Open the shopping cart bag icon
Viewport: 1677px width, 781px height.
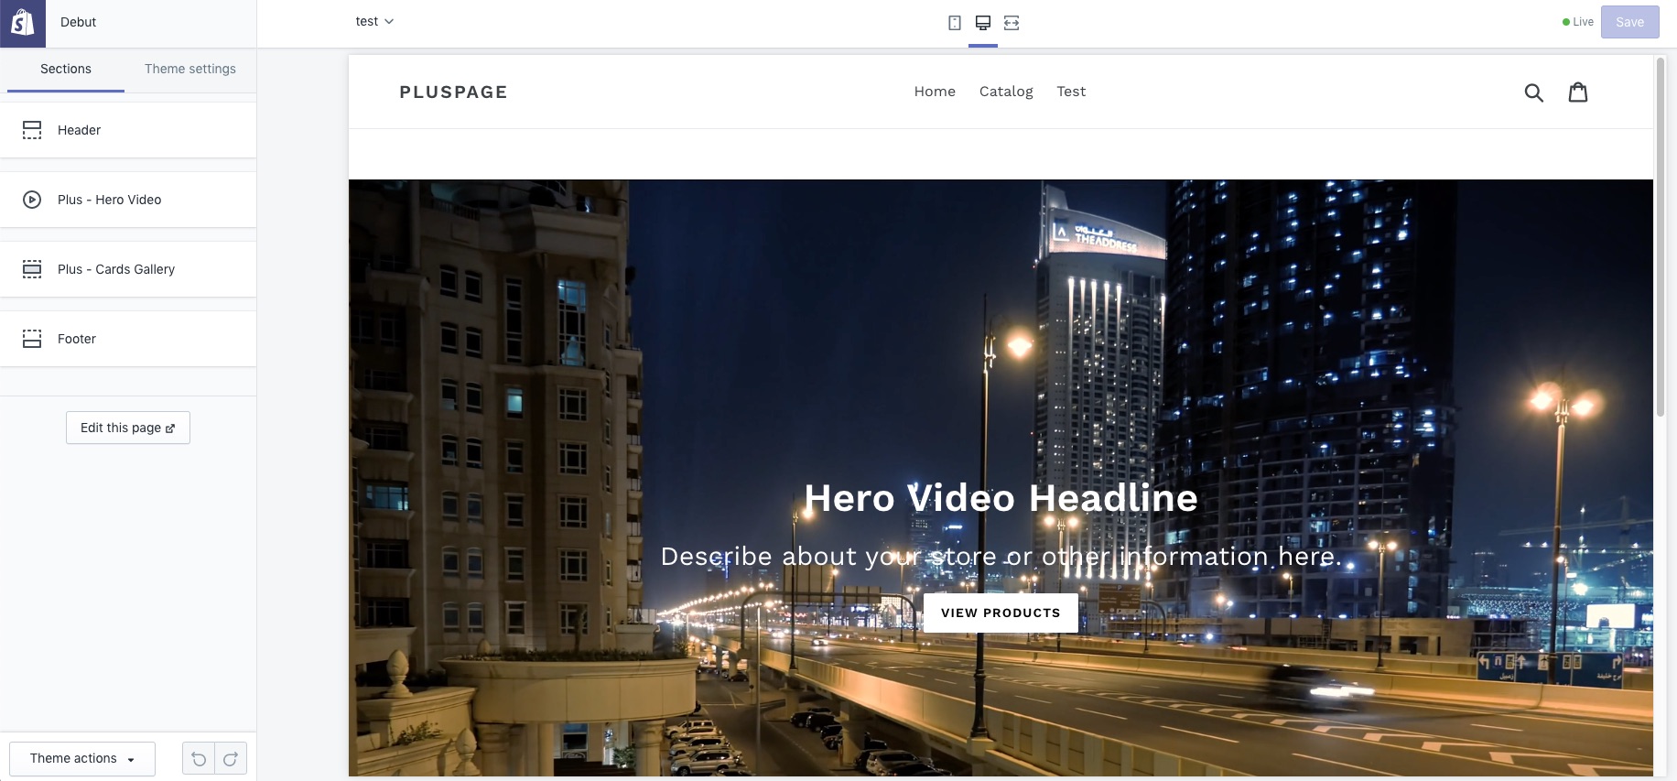tap(1578, 92)
